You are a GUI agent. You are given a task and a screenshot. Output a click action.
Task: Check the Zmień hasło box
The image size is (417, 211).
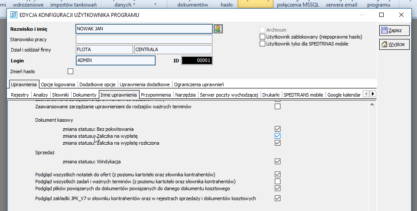(71, 71)
